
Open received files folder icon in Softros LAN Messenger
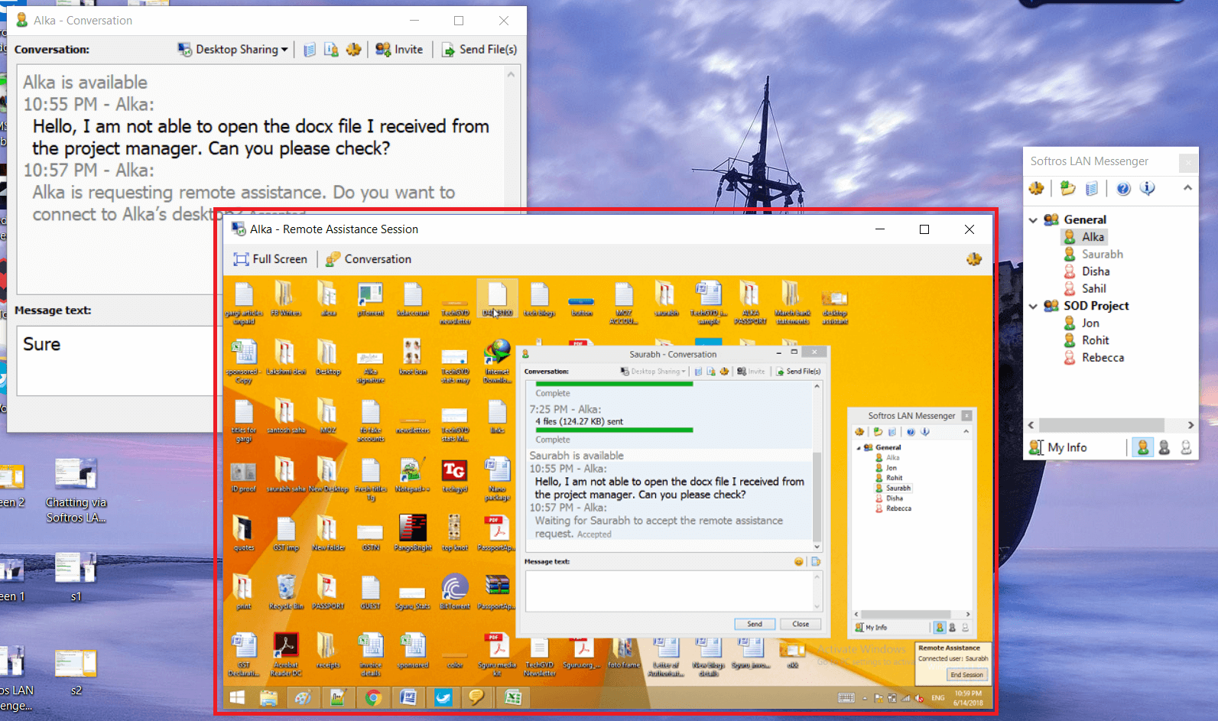coord(1068,188)
